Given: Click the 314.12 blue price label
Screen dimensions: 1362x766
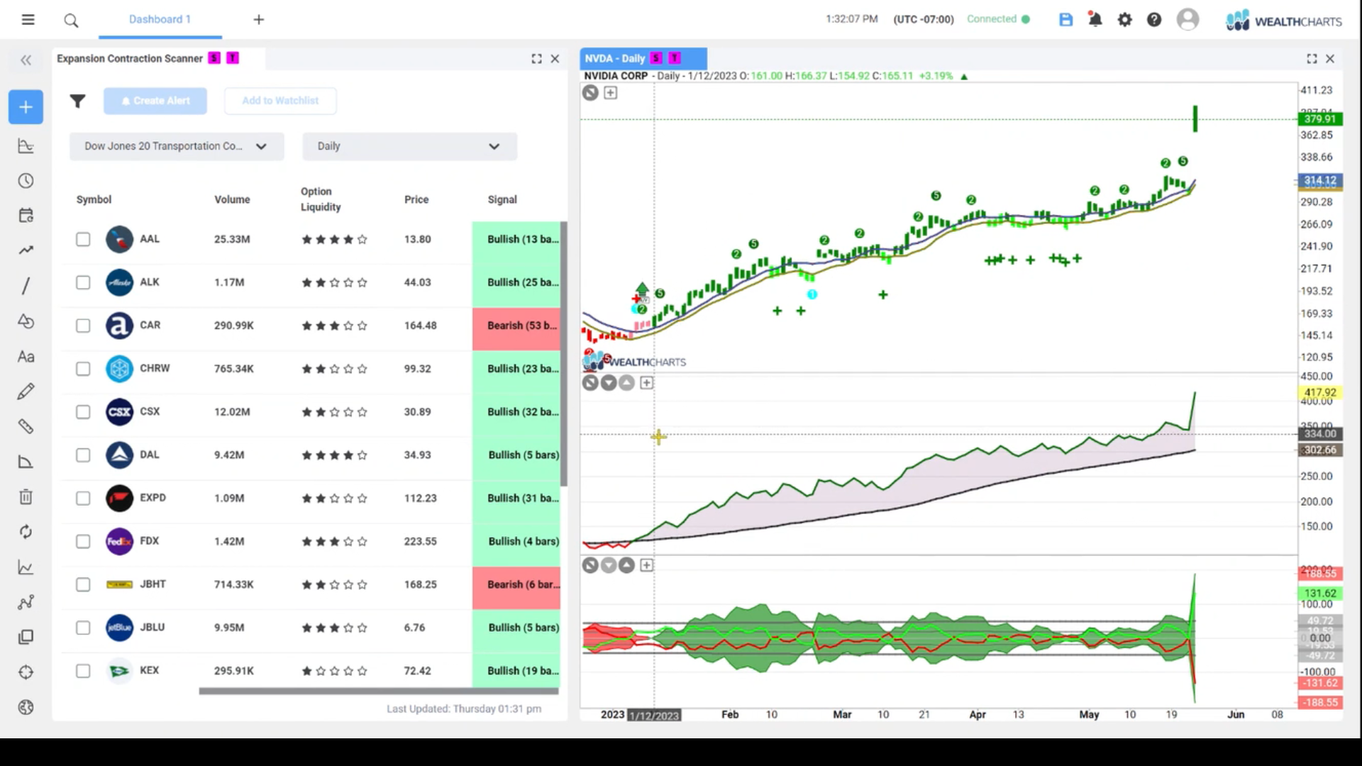Looking at the screenshot, I should coord(1319,180).
